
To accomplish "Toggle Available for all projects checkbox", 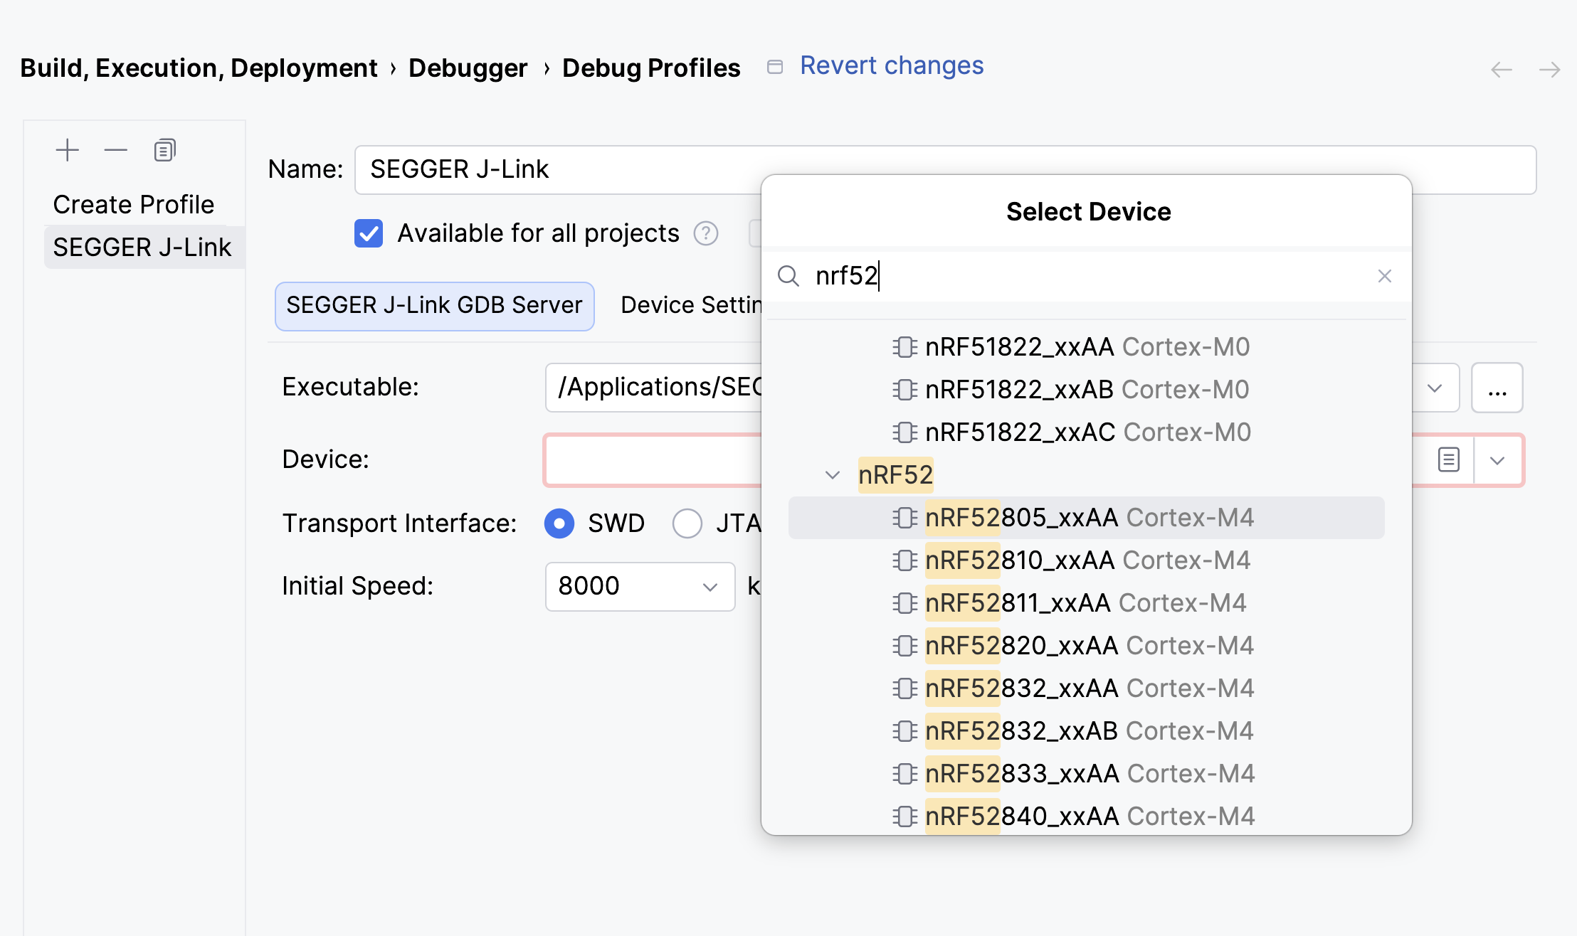I will point(369,233).
